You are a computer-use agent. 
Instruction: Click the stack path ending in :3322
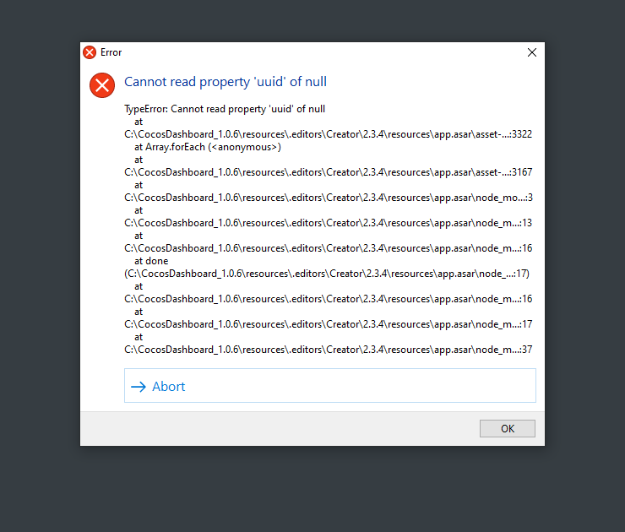pyautogui.click(x=328, y=134)
